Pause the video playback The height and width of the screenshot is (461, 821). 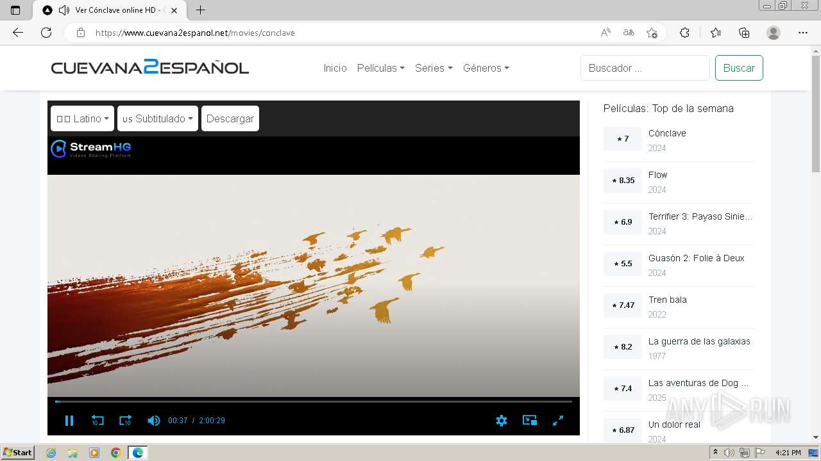(x=69, y=421)
